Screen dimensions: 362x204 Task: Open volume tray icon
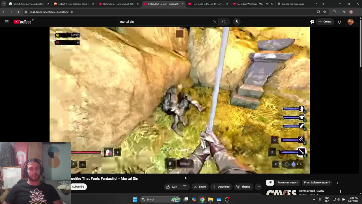(x=339, y=199)
